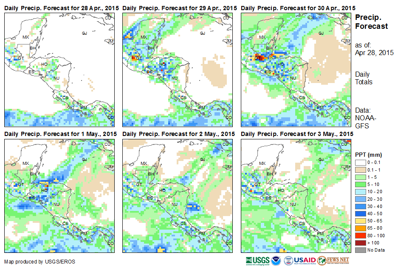Select the tan 0.1 - 1 legend swatch

(361, 169)
